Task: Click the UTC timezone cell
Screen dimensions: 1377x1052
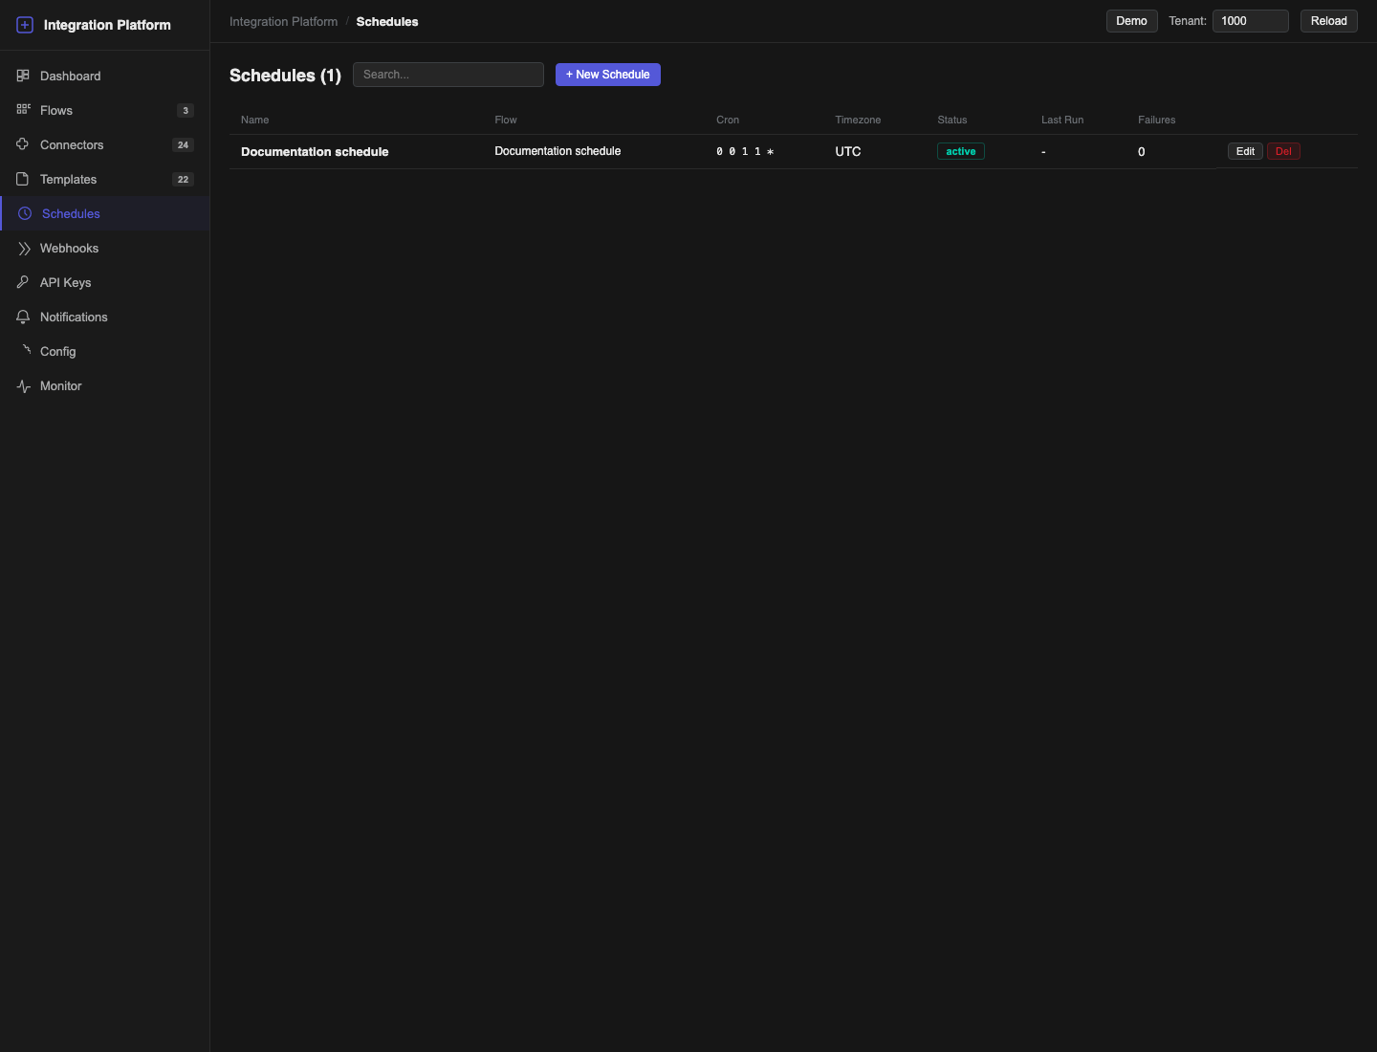Action: click(848, 151)
